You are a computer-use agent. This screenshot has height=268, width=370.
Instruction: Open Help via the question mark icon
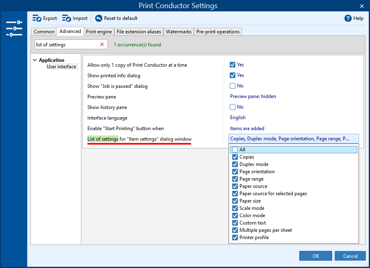(348, 18)
